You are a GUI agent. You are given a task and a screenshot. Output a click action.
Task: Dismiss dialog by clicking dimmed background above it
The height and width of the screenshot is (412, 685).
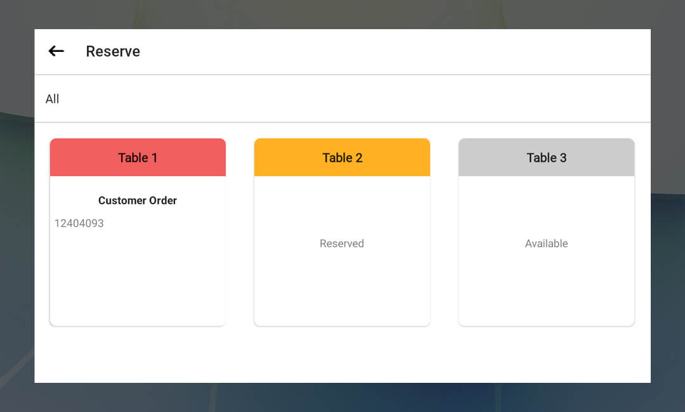(342, 14)
